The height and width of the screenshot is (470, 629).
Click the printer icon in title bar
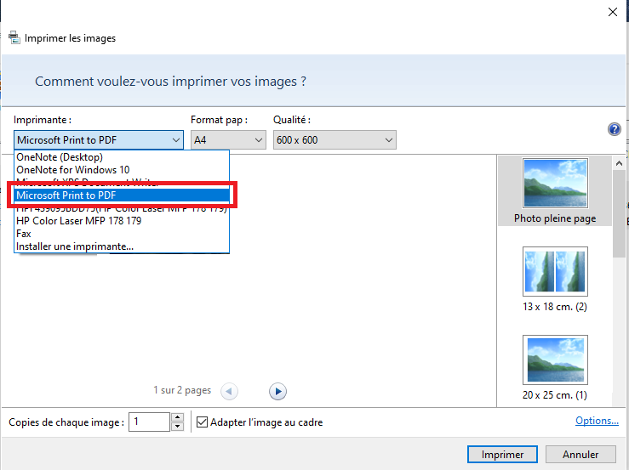point(14,38)
